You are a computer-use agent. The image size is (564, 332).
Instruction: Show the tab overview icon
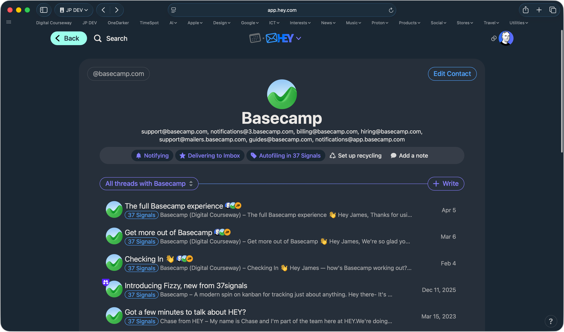point(553,10)
